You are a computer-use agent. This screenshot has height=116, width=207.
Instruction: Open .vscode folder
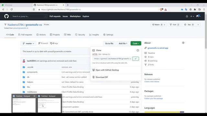click(x=30, y=67)
